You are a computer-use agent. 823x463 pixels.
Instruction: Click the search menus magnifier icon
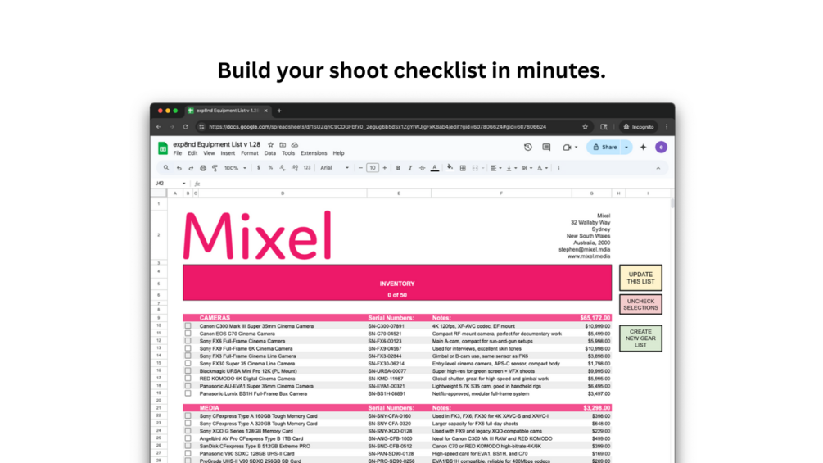click(166, 168)
